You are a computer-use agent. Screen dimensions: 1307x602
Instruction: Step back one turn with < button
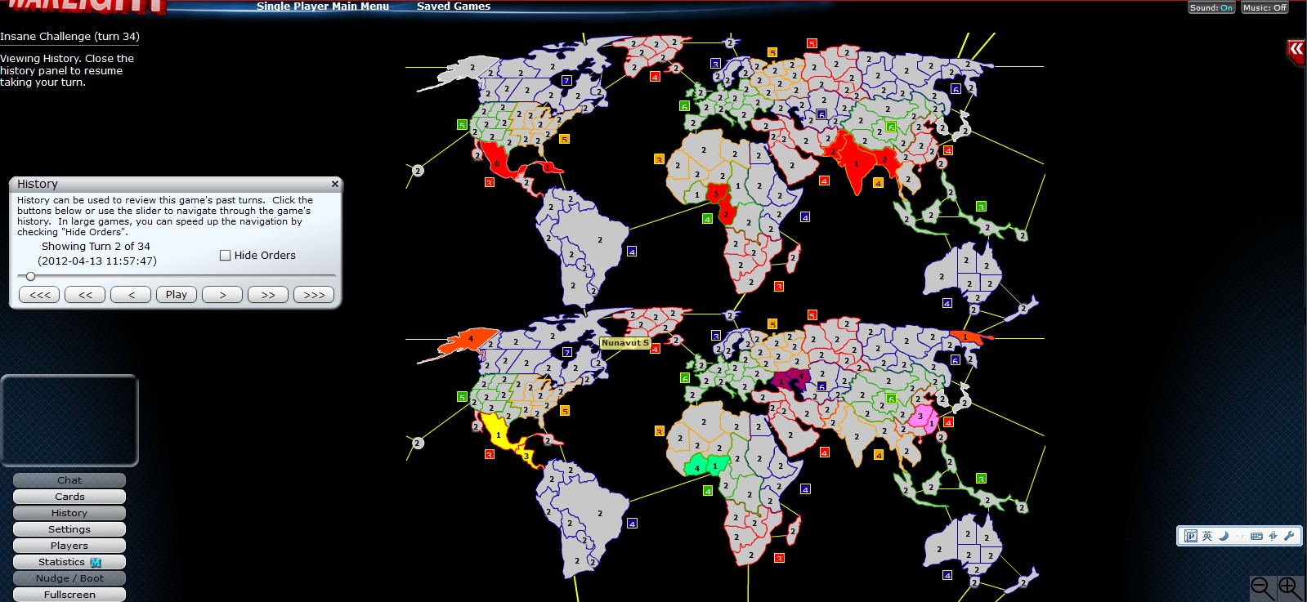pyautogui.click(x=131, y=295)
